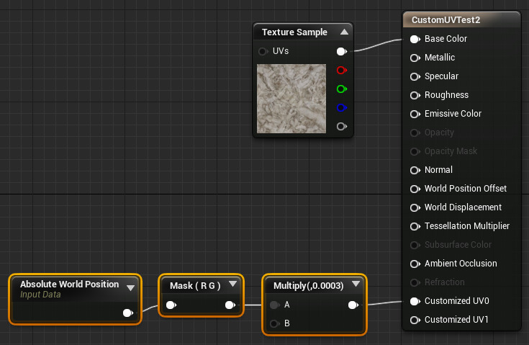Click the texture preview thumbnail
Image resolution: width=529 pixels, height=345 pixels.
point(291,99)
